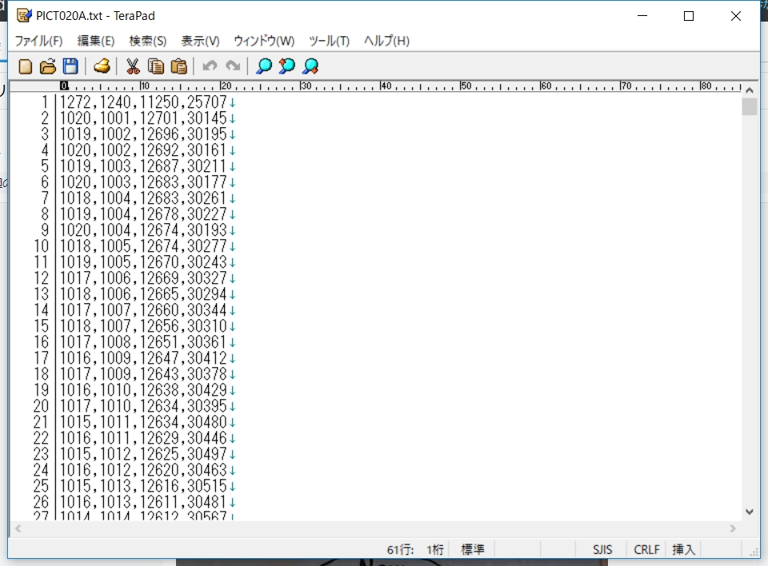This screenshot has width=768, height=566.
Task: Click the vertical scrollbar thumb
Action: point(750,106)
